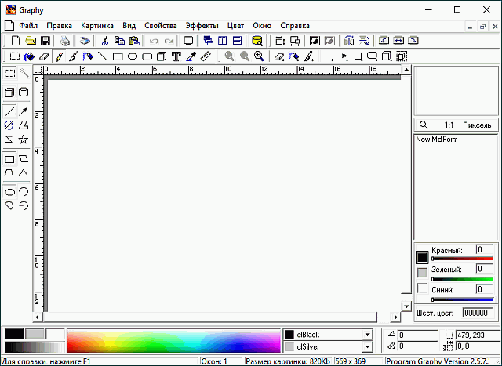Viewport: 502px width, 366px height.
Task: Pick the Eyedropper tool
Action: (191, 56)
